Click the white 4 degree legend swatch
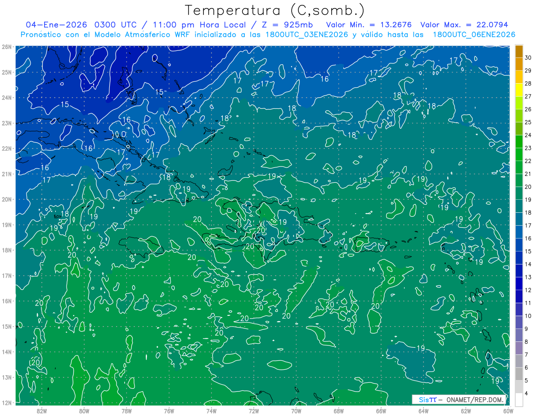Image resolution: width=540 pixels, height=417 pixels. pos(519,399)
